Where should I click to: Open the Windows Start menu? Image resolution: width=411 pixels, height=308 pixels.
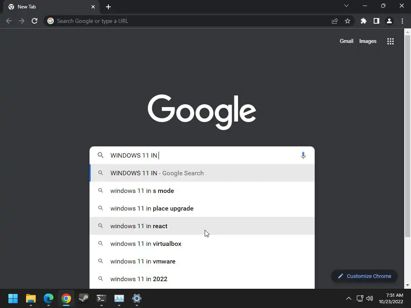pos(13,298)
